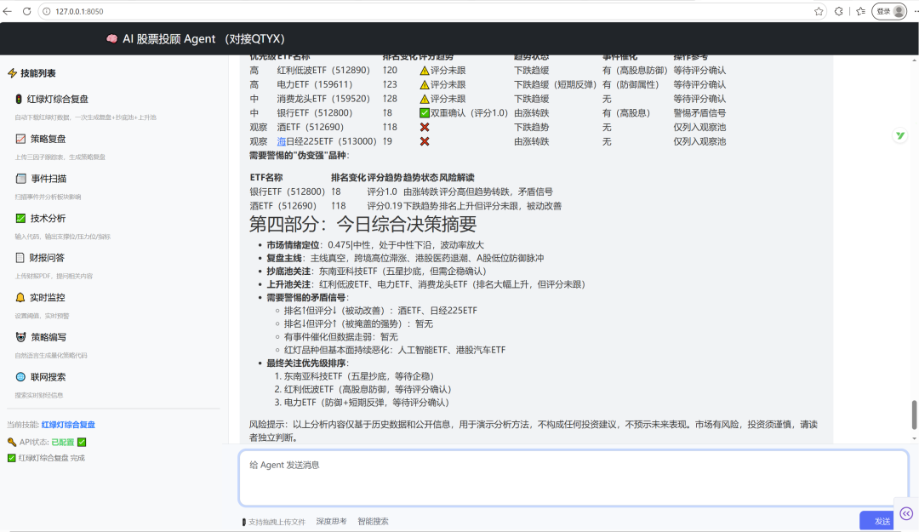Screen dimensions: 919x532
Task: Click the purple collapse chevrons icon
Action: [906, 514]
